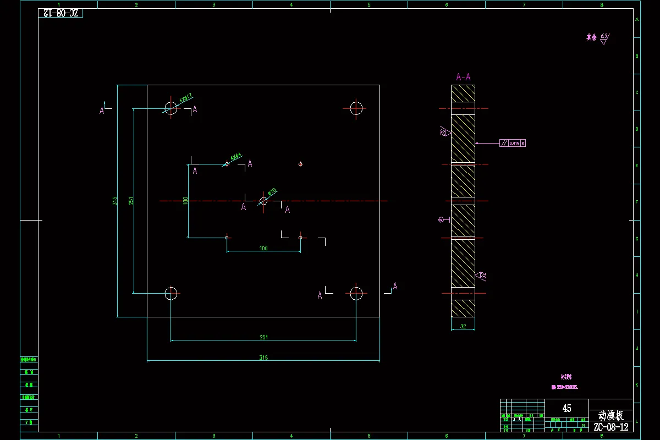Select the "A-A" section view title
The height and width of the screenshot is (440, 660).
pyautogui.click(x=463, y=77)
